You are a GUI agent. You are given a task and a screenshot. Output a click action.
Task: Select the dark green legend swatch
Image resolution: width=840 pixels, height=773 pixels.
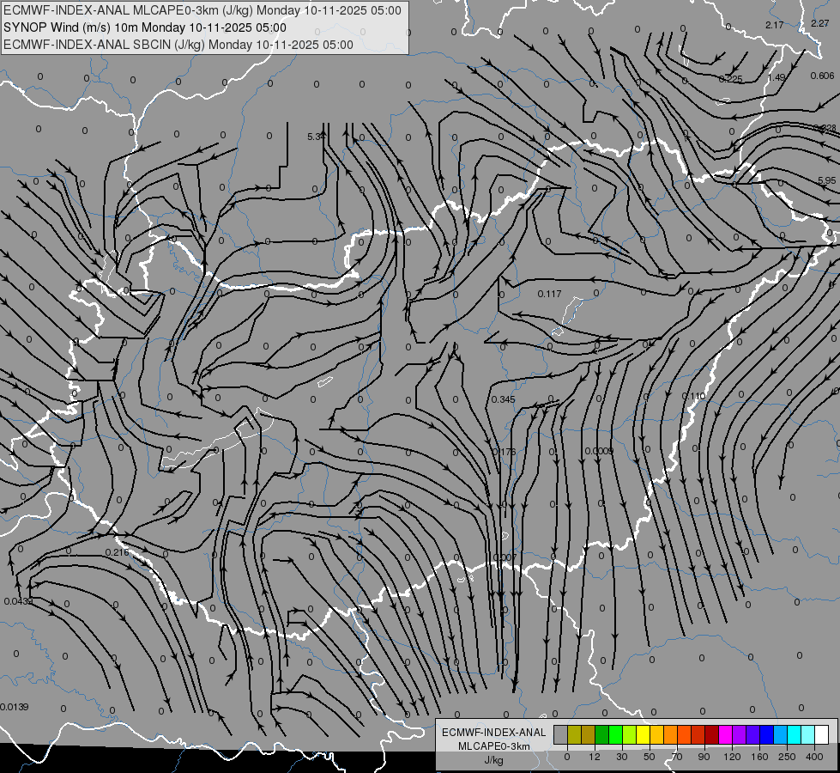pos(601,735)
